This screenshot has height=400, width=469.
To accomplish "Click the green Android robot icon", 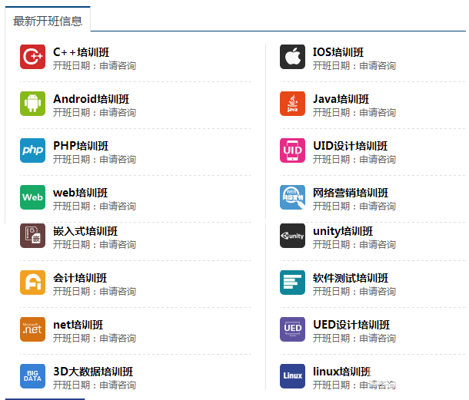I will [x=32, y=104].
